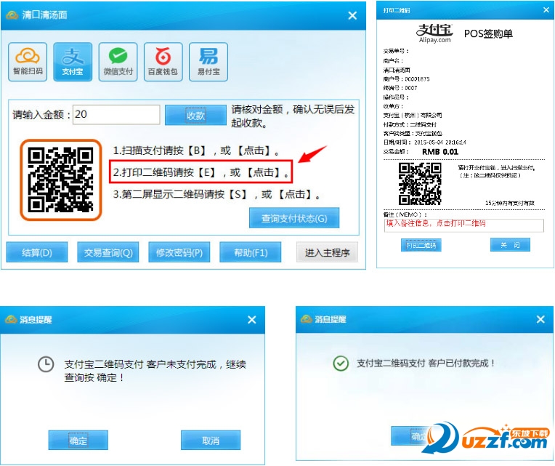Click the 查询支付状态(G) button
This screenshot has height=466, width=555.
pyautogui.click(x=294, y=218)
